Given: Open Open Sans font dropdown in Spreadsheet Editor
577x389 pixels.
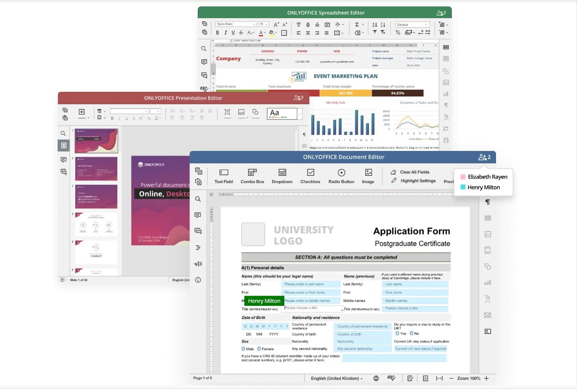Looking at the screenshot, I should [236, 24].
